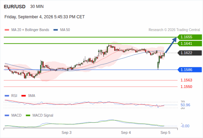Click the RSI legend color marker
The width and height of the screenshot is (203, 138).
pos(7,96)
